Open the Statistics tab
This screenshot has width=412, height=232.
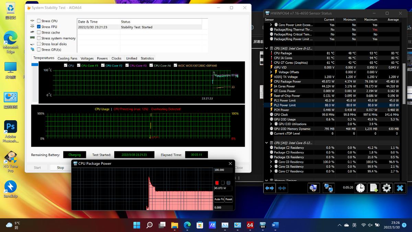147,58
